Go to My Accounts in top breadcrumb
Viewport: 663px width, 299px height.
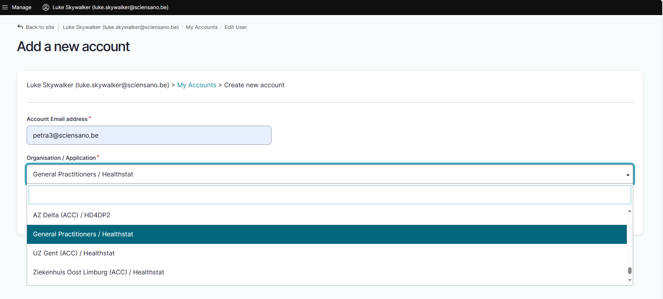pyautogui.click(x=202, y=27)
